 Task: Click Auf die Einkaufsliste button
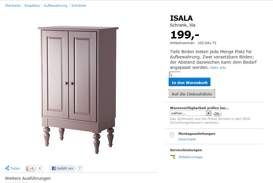pos(192,93)
